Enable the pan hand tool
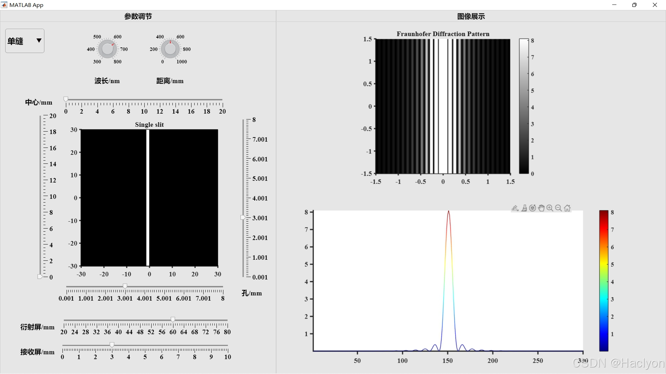666x374 pixels. tap(541, 208)
